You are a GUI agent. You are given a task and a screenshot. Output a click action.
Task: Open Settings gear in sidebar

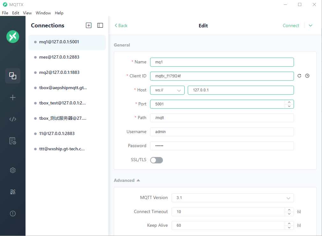coord(13,170)
